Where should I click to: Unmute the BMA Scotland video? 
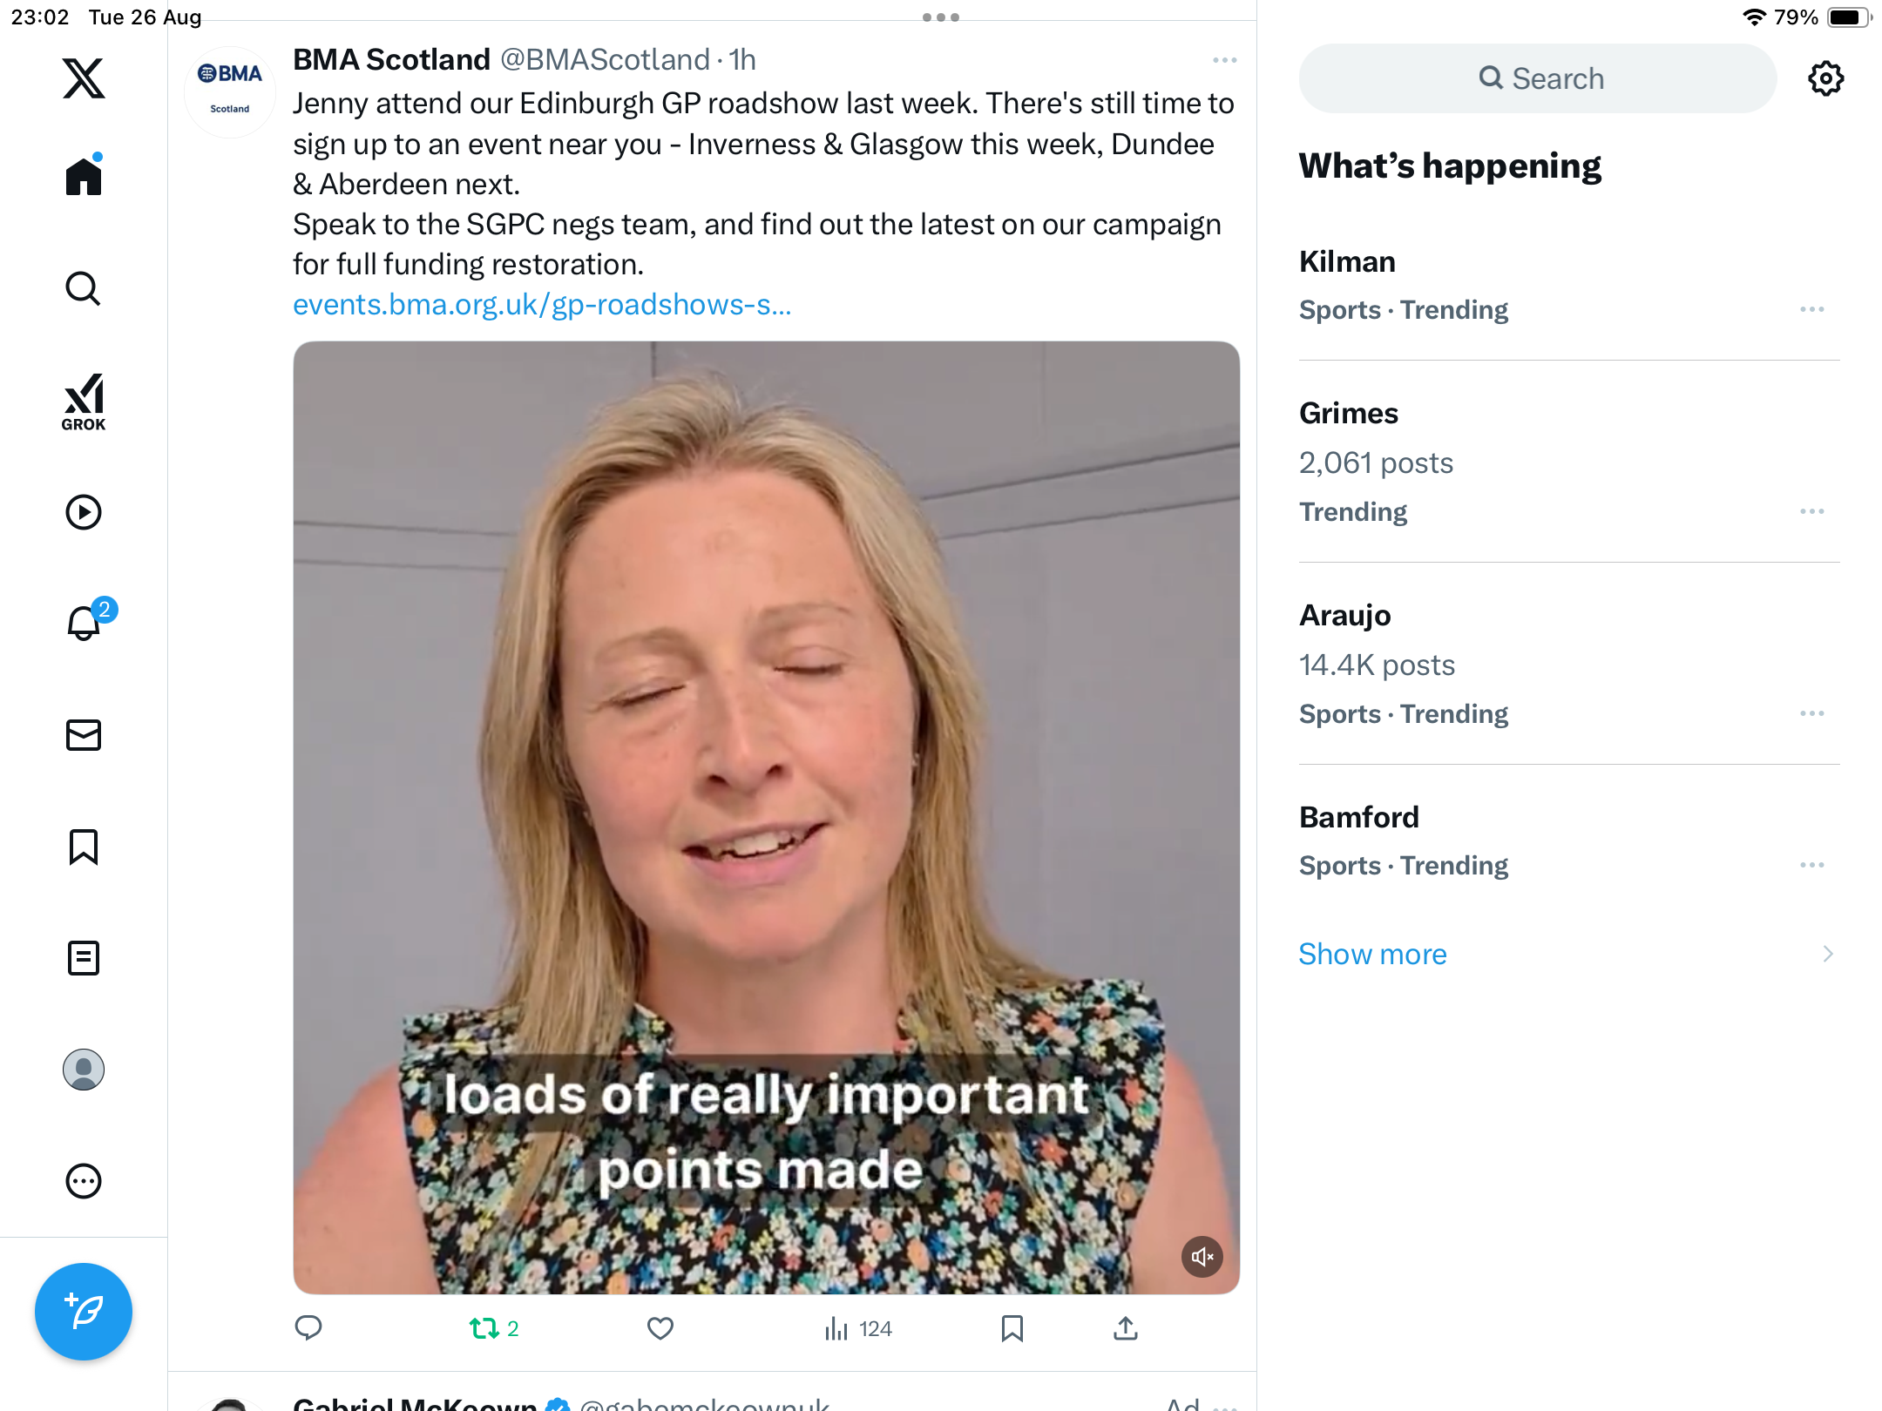coord(1202,1257)
